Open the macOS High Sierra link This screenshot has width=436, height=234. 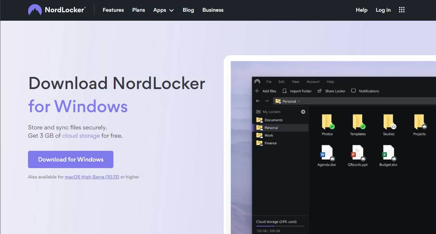(92, 176)
